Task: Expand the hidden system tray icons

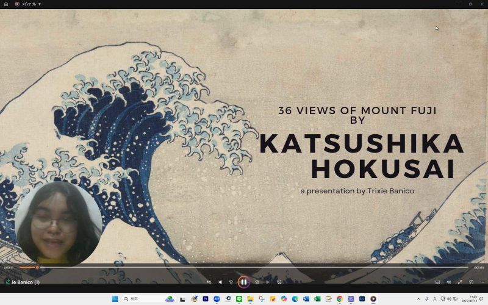Action: pos(418,299)
